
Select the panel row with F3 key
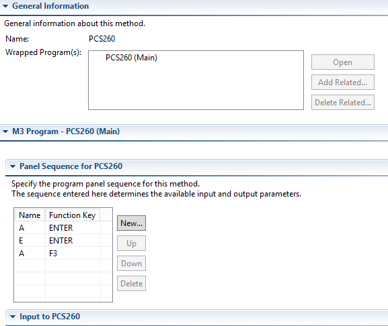63,254
